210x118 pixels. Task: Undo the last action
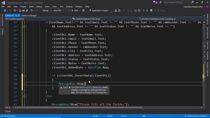pyautogui.click(x=31, y=10)
